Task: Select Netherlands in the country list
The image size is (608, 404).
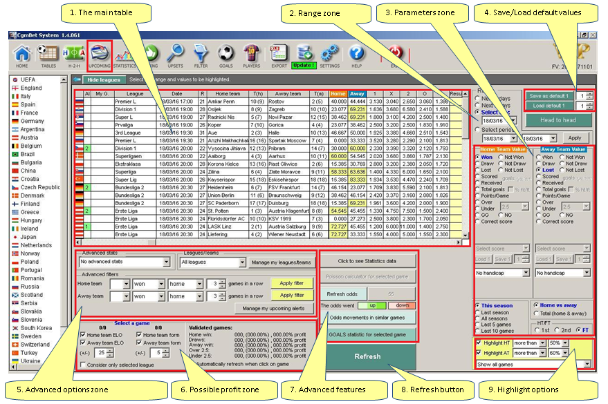Action: click(x=36, y=245)
